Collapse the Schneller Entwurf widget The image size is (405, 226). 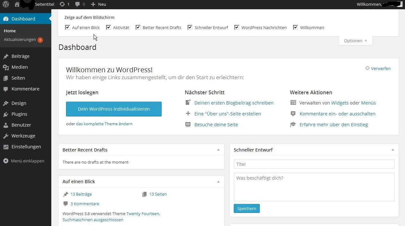pyautogui.click(x=393, y=150)
